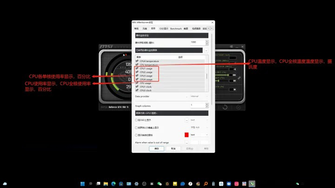
Task: Open the Data provider internal dropdown
Action: click(199, 96)
